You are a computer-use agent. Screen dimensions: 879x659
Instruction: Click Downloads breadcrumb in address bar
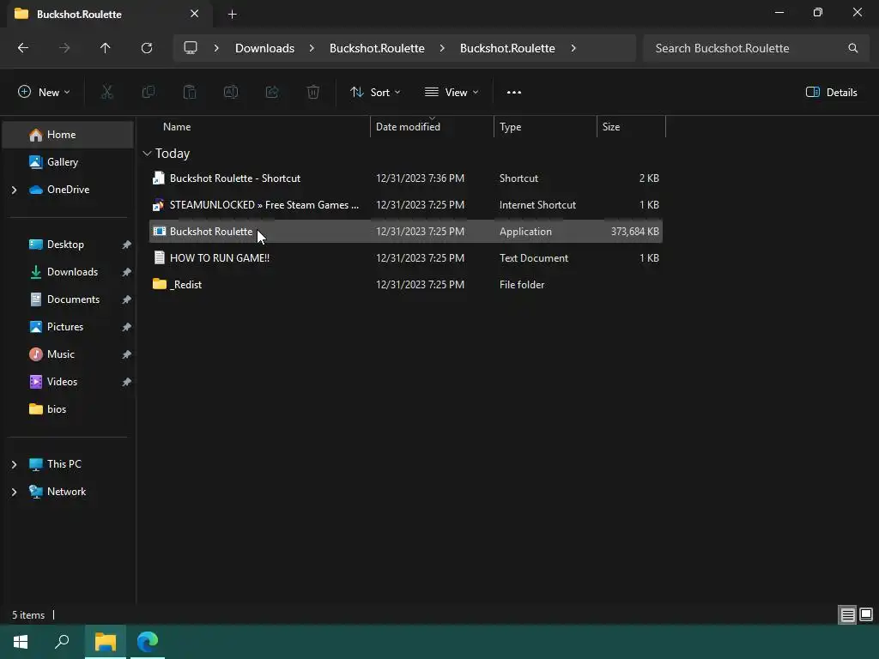264,48
